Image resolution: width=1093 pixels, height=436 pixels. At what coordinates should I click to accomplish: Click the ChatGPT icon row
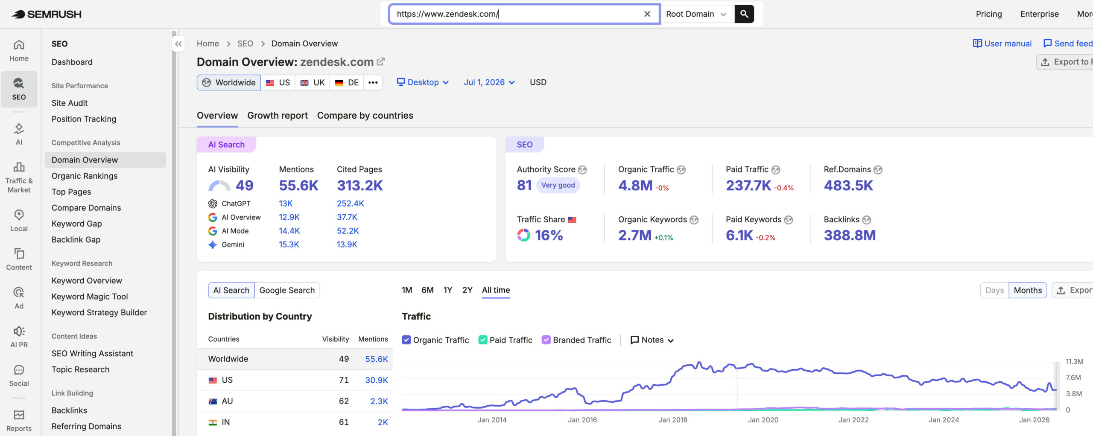pos(213,203)
